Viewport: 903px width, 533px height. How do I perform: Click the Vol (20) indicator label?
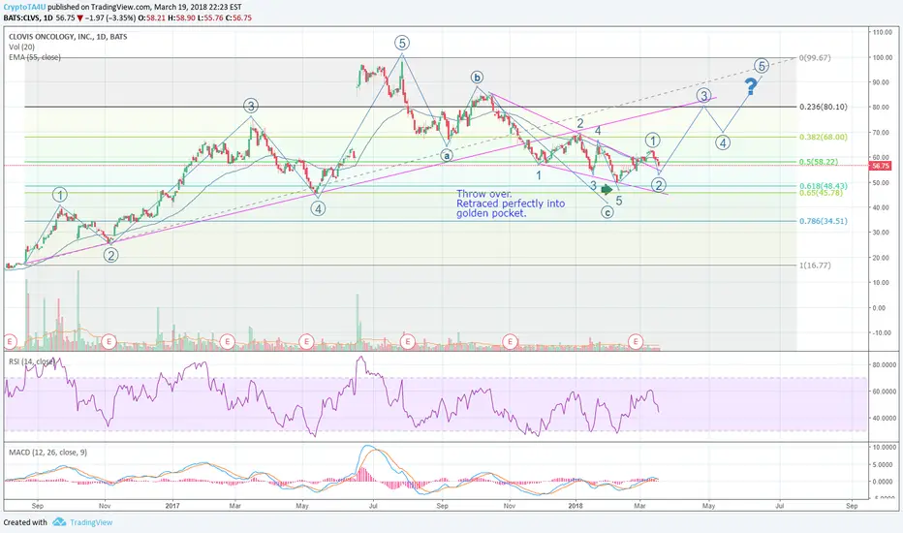point(21,47)
